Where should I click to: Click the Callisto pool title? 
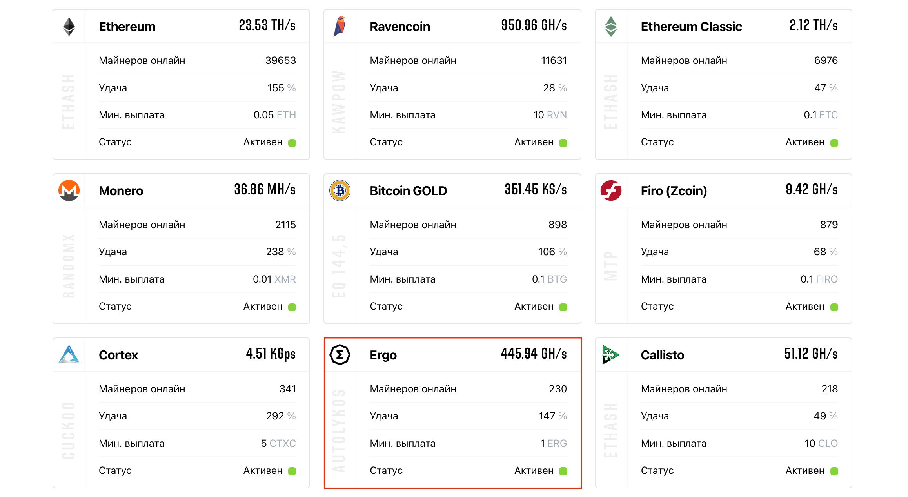663,355
